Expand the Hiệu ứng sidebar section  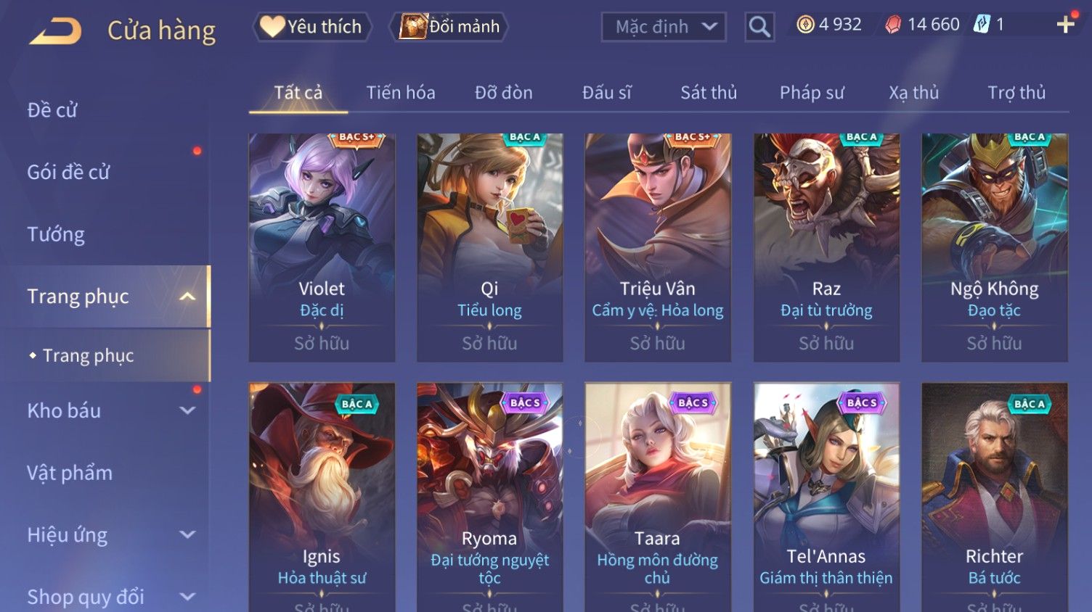187,534
